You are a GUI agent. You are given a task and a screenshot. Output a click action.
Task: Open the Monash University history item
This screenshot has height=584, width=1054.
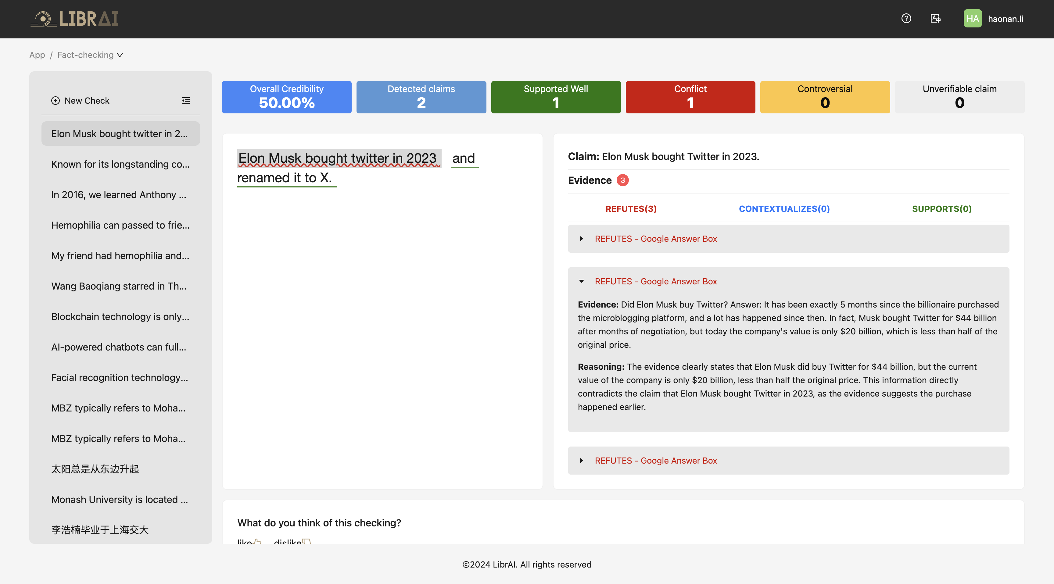pos(120,499)
